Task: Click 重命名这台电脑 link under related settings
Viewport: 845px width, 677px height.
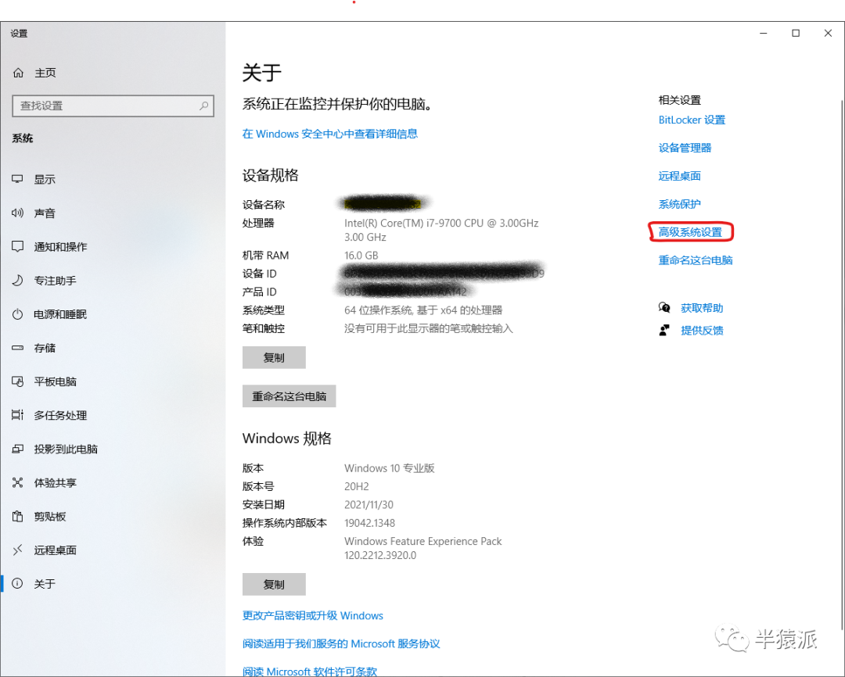Action: coord(696,260)
